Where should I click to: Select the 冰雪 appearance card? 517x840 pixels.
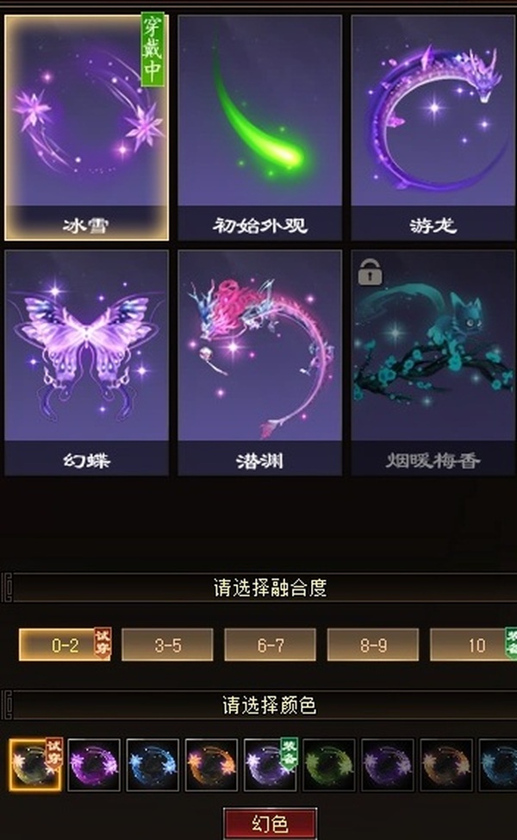(86, 128)
